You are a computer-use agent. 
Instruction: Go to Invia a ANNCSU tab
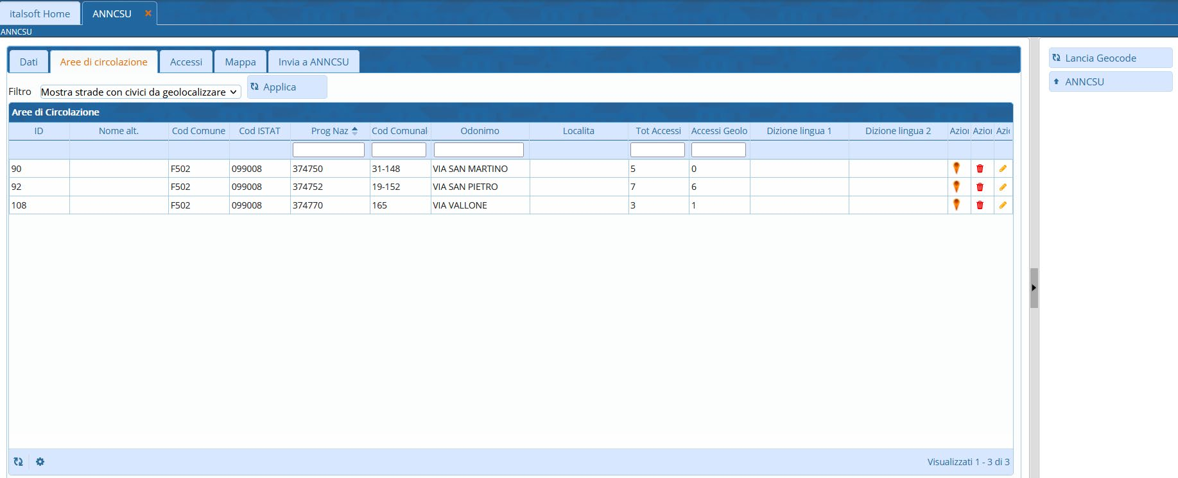(x=313, y=62)
